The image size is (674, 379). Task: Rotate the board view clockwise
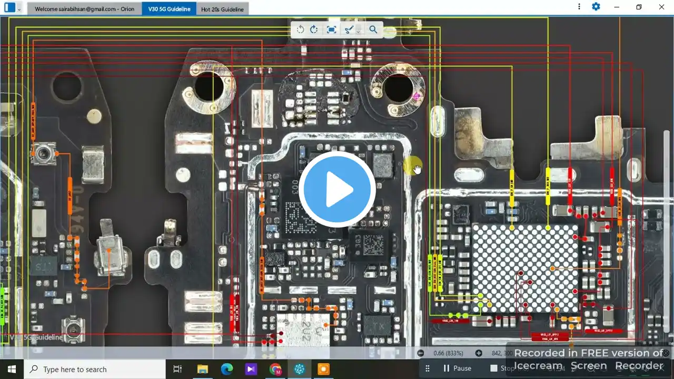click(x=314, y=29)
